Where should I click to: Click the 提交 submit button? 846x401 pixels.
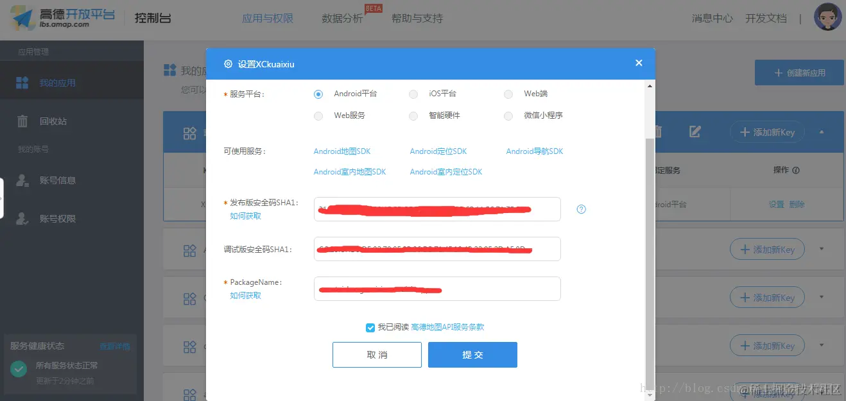click(x=472, y=354)
